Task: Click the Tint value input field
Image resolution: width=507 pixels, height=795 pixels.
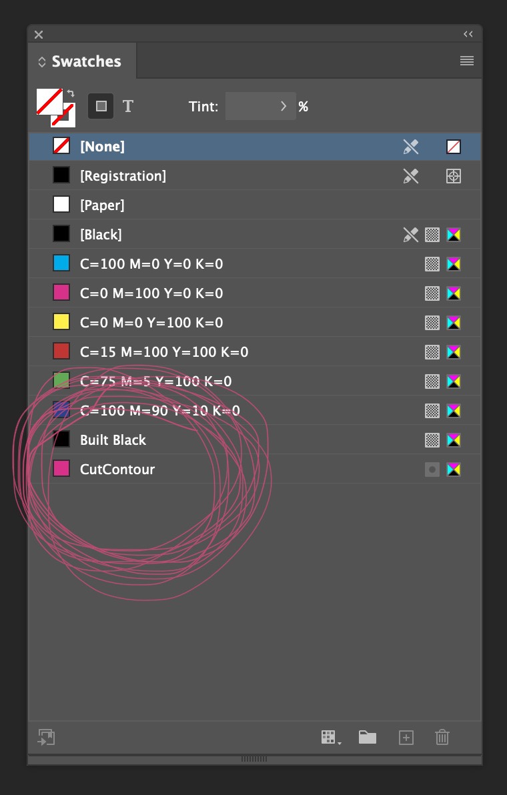Action: point(250,106)
